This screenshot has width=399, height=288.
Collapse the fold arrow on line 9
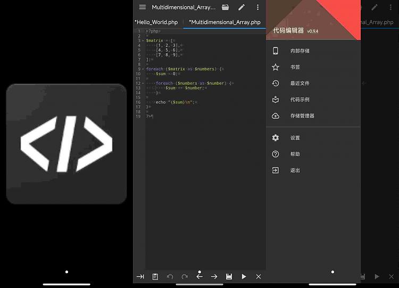click(x=143, y=69)
